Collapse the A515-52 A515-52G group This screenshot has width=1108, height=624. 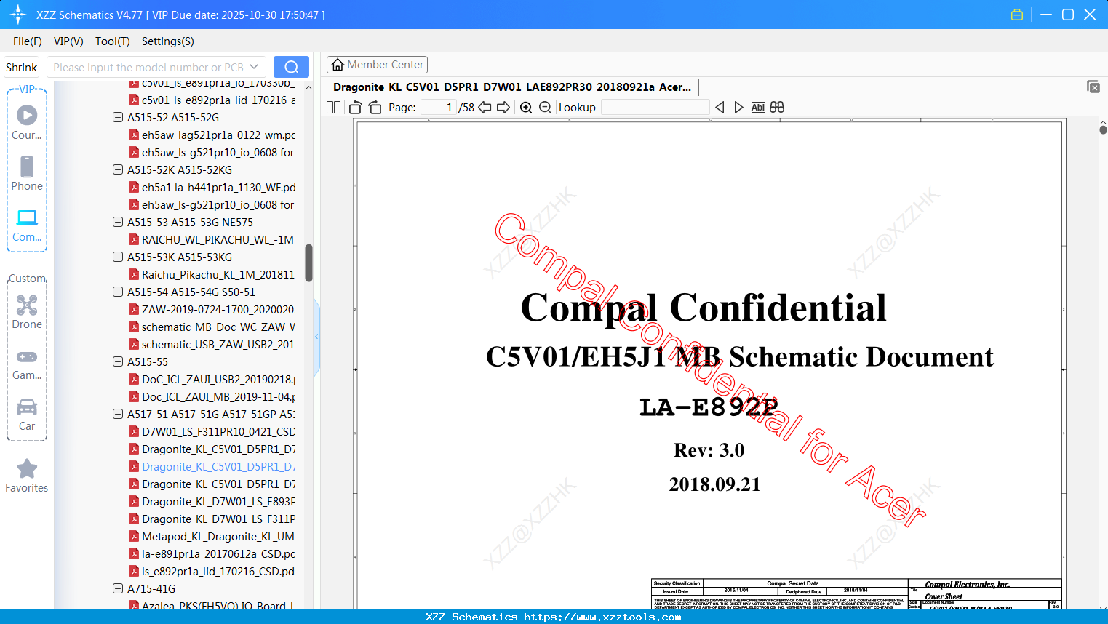[x=118, y=117]
